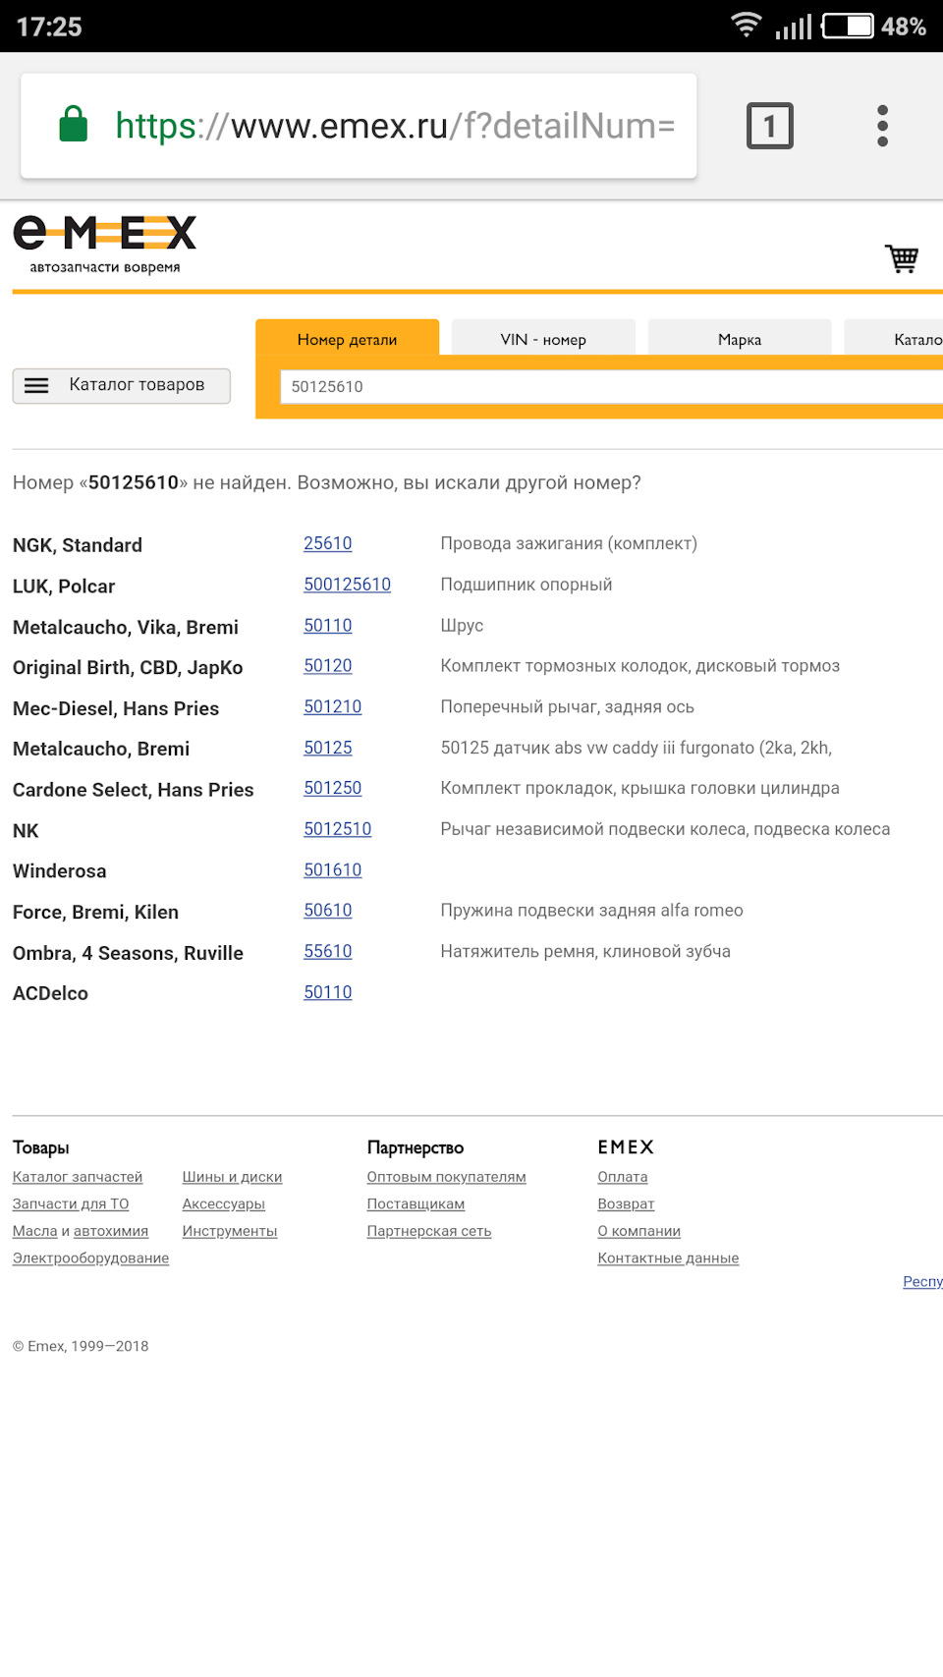
Task: Select the Номер детали tab
Action: [347, 339]
